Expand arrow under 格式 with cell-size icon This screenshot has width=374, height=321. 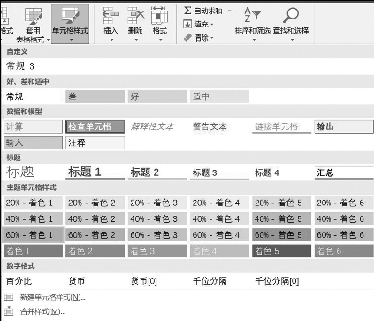tap(161, 40)
